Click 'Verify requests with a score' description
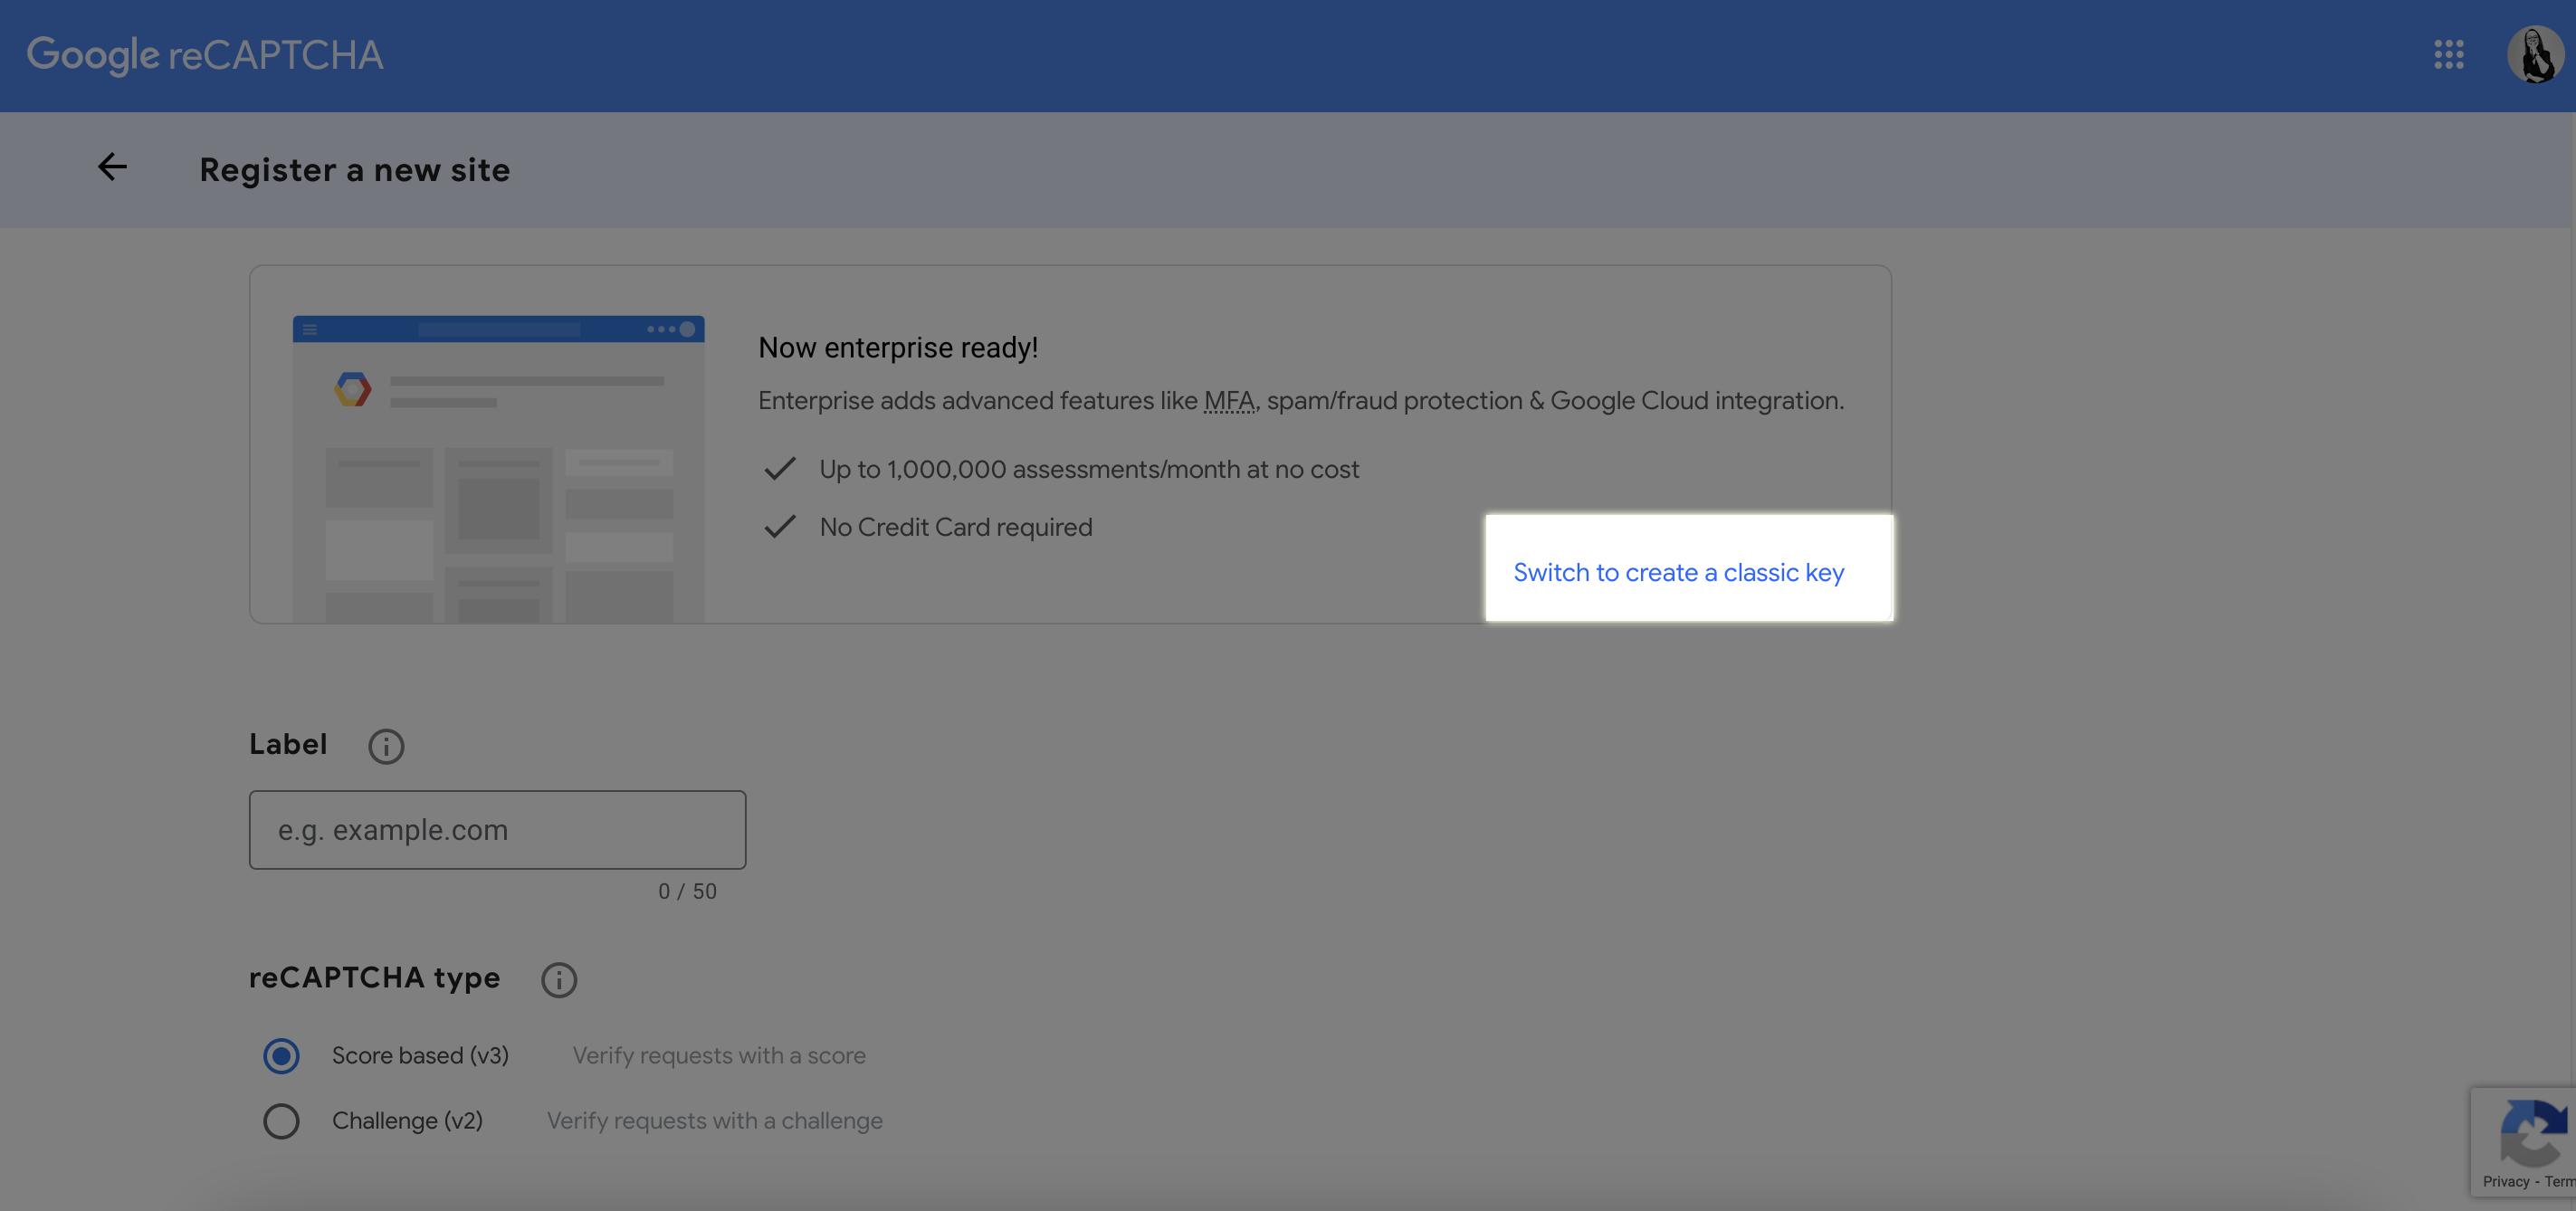Viewport: 2576px width, 1211px height. 719,1056
